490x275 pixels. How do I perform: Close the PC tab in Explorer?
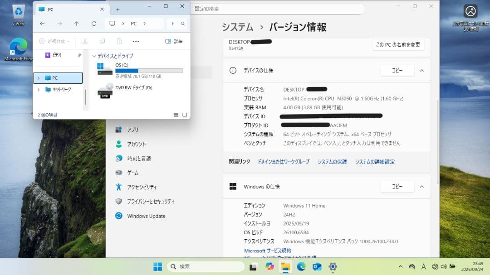click(x=102, y=10)
